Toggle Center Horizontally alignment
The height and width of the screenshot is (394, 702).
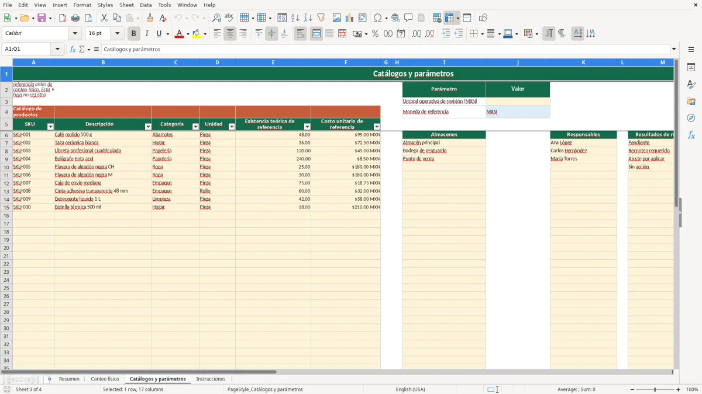click(x=230, y=34)
